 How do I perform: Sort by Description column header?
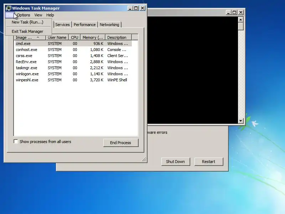[x=118, y=37]
